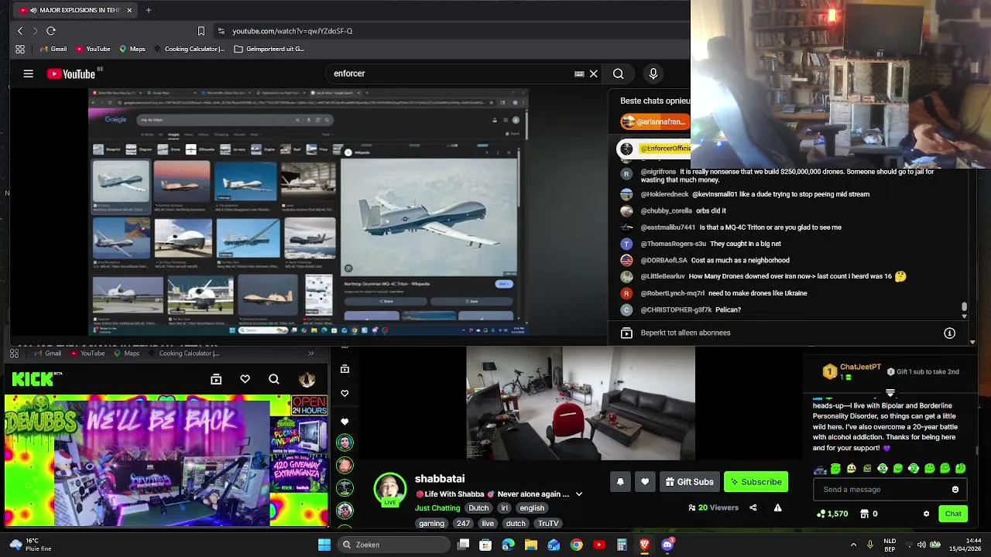Screen dimensions: 991x557
Task: Report the stream with the warning icon
Action: 777,508
